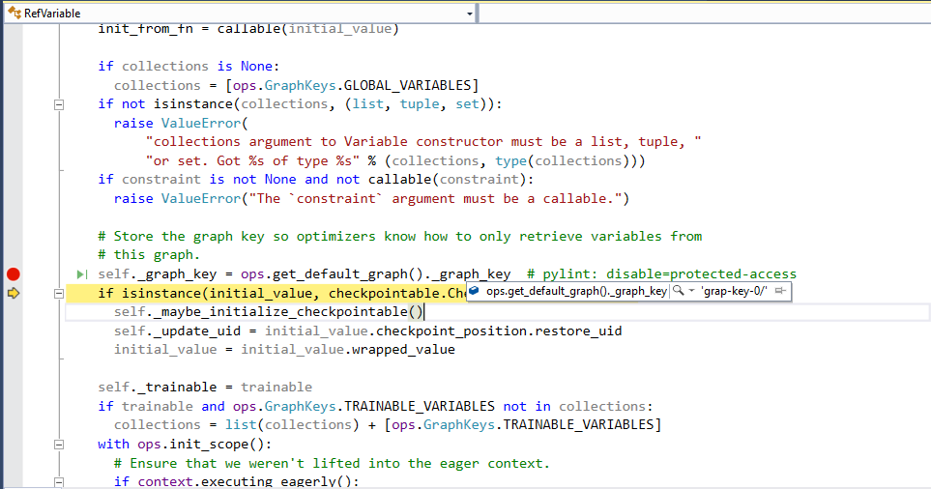This screenshot has height=489, width=931.
Task: Click 'callable' in the constraint check line
Action: 399,179
